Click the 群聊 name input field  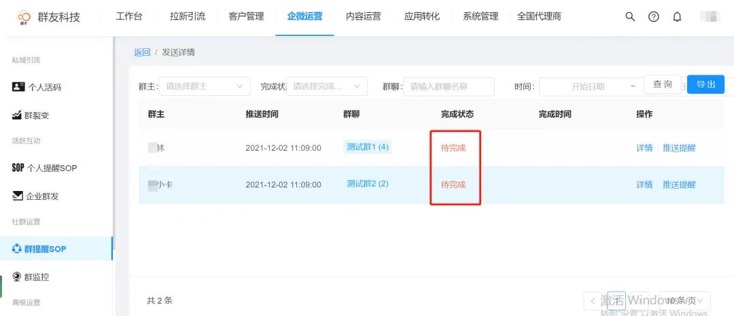(x=449, y=86)
